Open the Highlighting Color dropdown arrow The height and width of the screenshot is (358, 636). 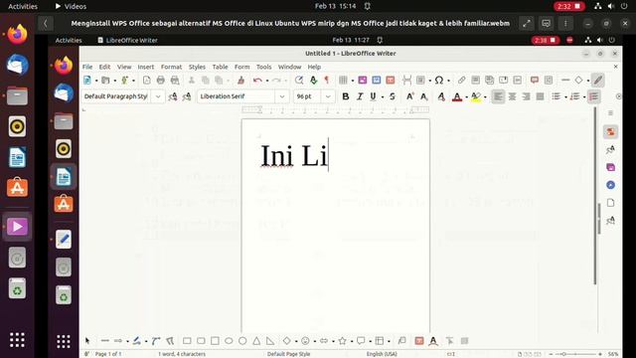click(x=485, y=97)
